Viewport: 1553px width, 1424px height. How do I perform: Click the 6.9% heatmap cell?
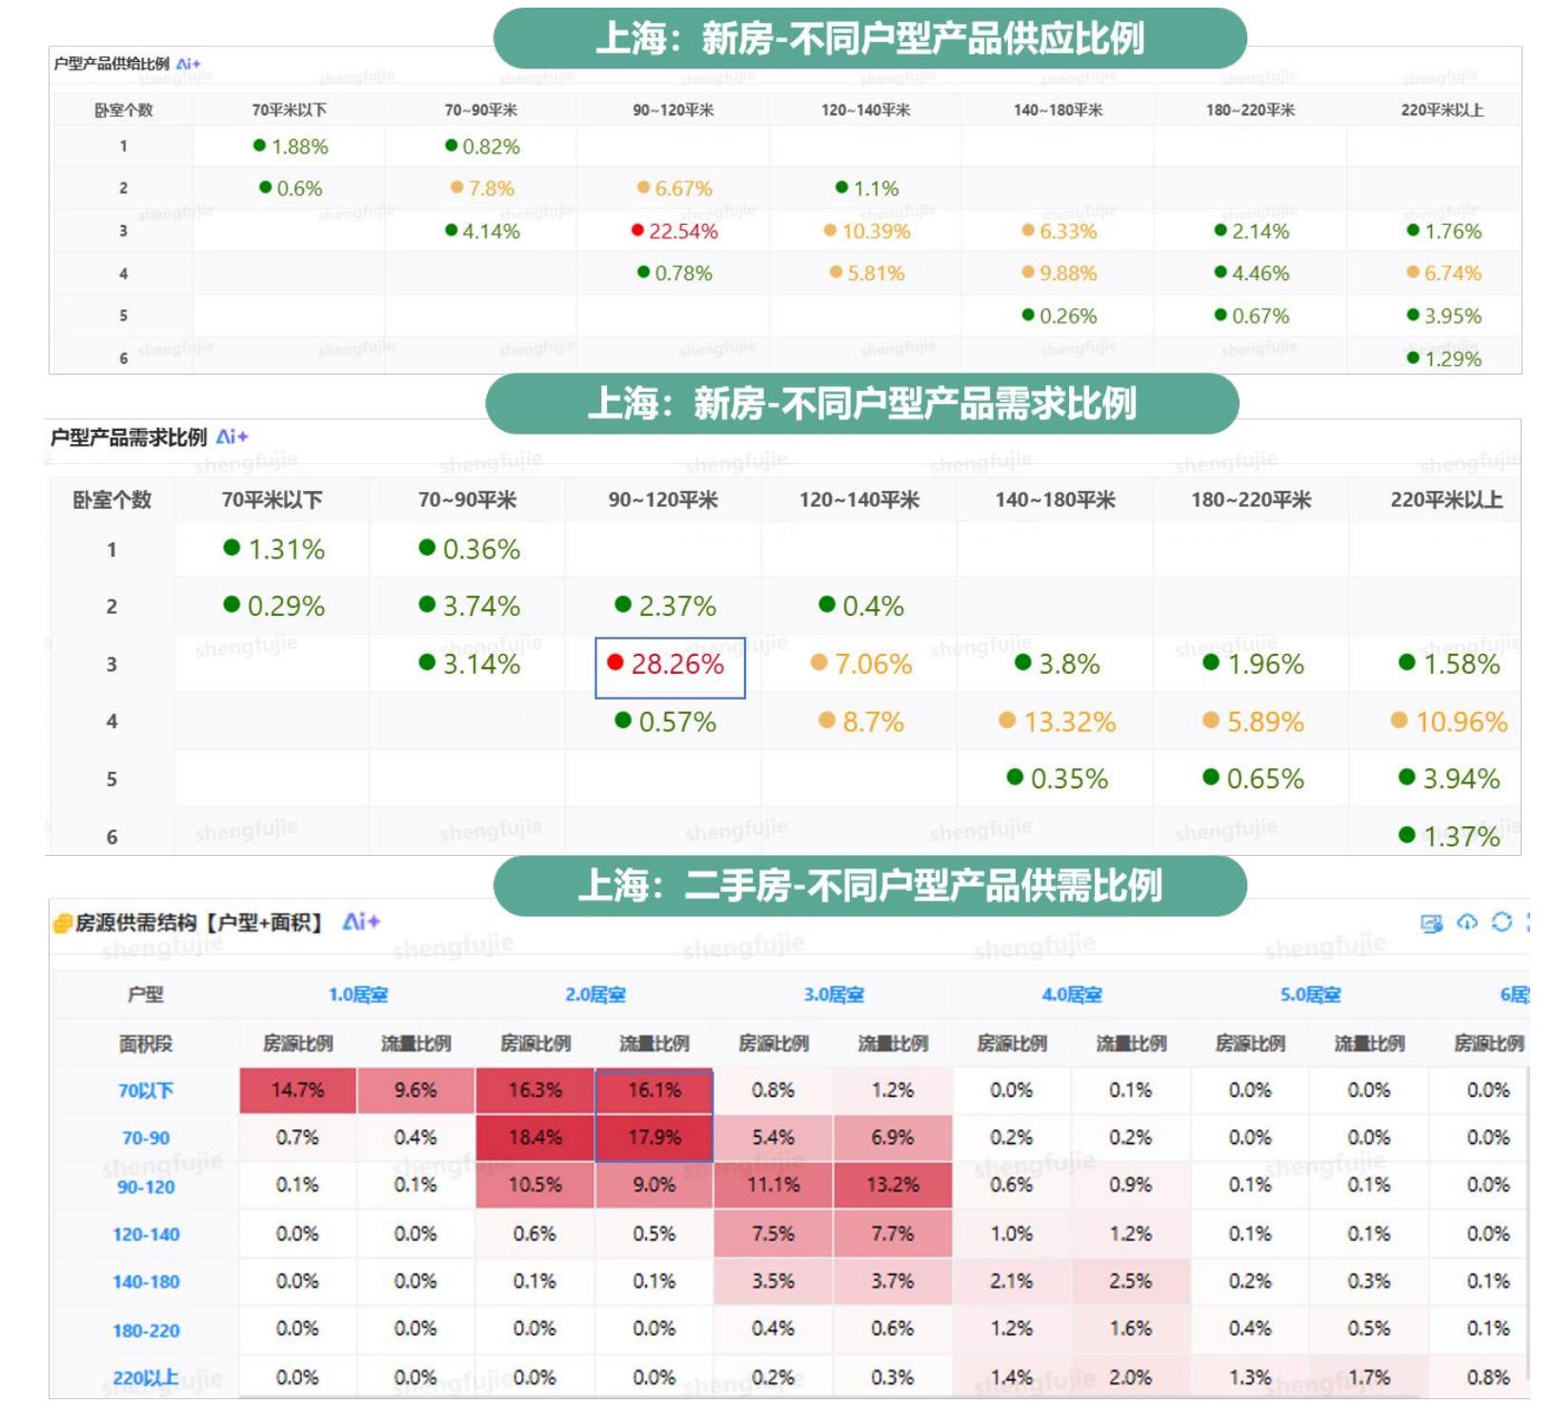pos(893,1138)
